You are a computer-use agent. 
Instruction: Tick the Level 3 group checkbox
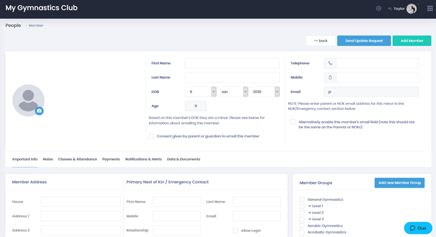pyautogui.click(x=302, y=219)
